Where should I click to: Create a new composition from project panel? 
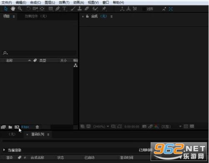pyautogui.click(x=17, y=127)
